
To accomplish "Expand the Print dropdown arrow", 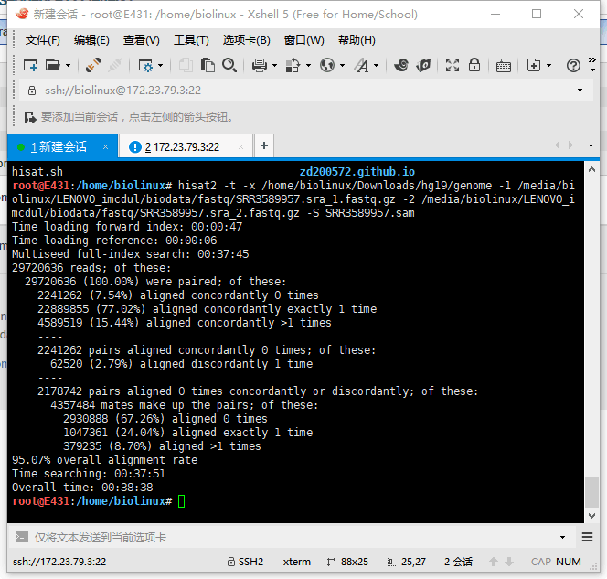I will coord(275,66).
